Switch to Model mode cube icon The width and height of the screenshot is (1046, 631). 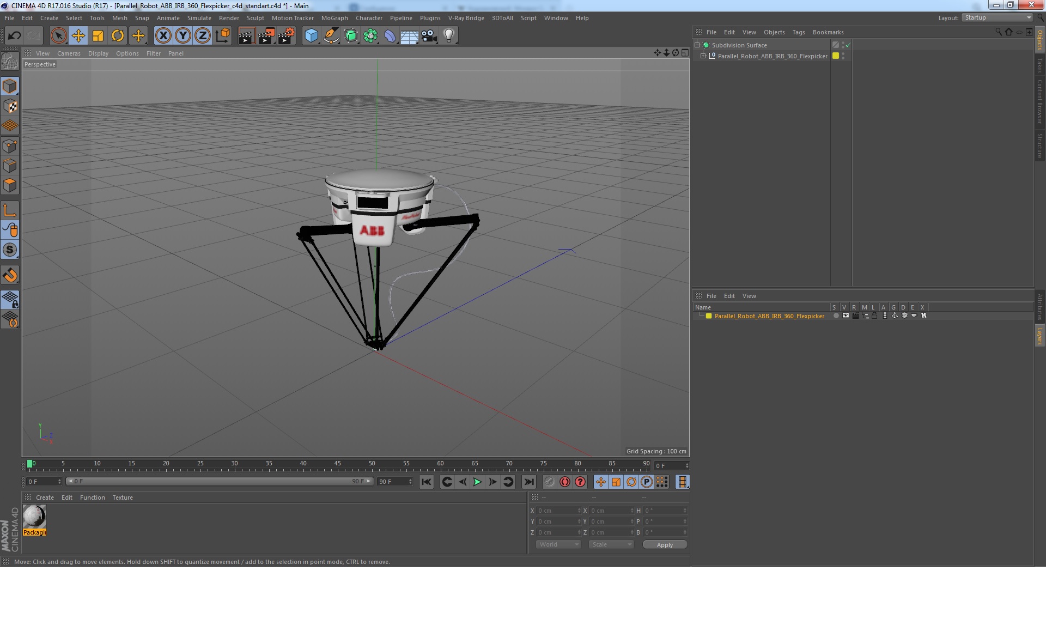[x=10, y=86]
